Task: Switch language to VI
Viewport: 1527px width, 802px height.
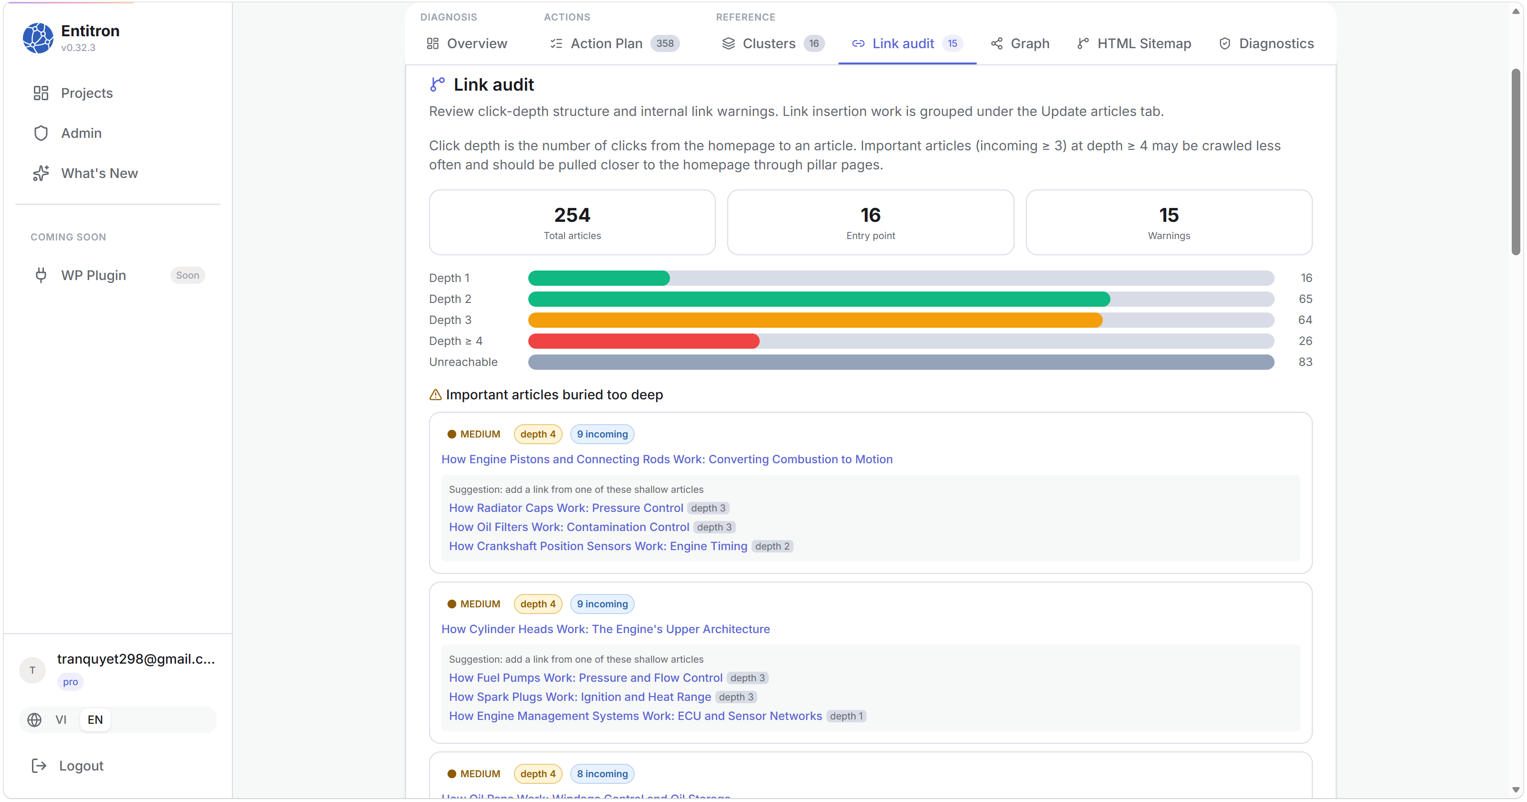Action: (61, 719)
